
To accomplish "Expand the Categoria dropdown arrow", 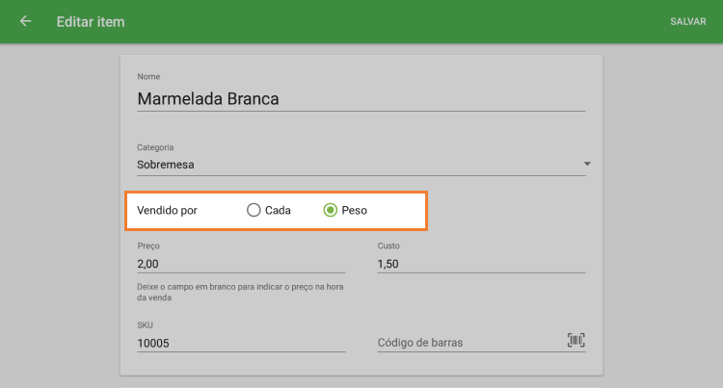I will click(587, 165).
